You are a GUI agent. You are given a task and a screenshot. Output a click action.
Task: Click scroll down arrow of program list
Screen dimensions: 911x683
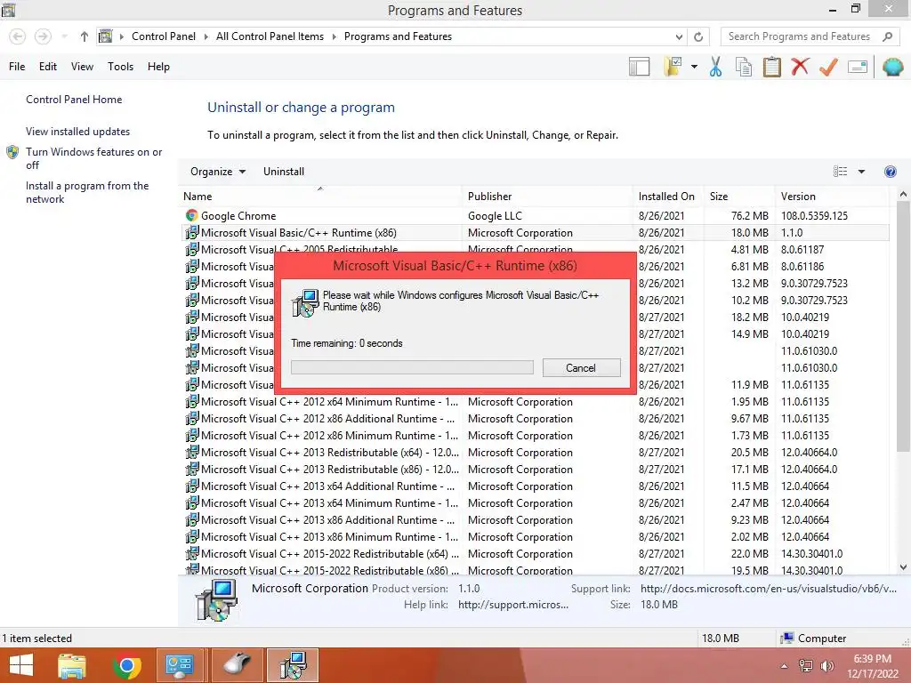point(903,567)
